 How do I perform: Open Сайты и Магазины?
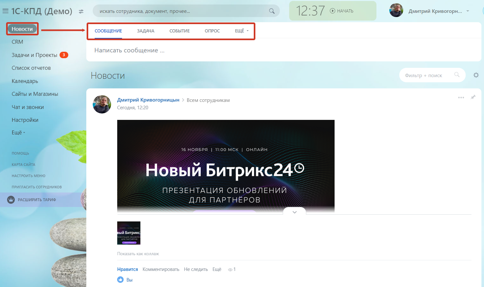coord(35,94)
